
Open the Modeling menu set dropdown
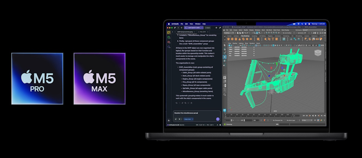pyautogui.click(x=229, y=33)
